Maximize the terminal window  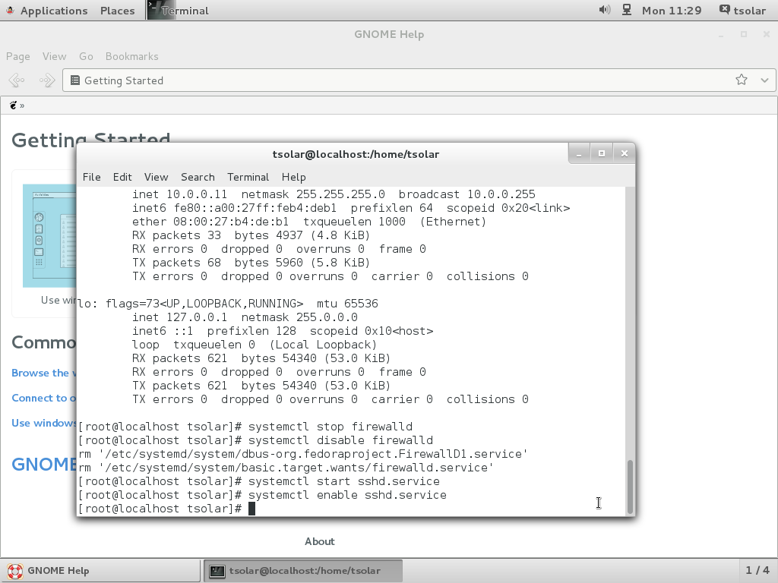tap(602, 153)
